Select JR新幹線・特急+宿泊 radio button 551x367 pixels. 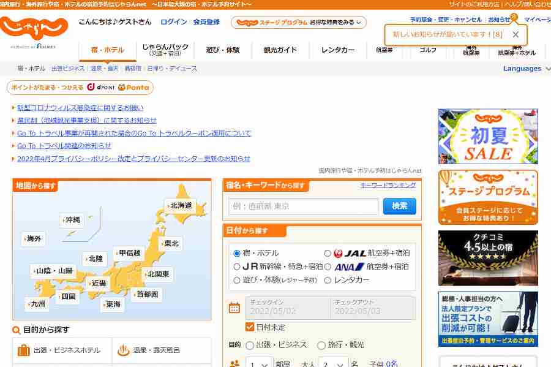click(237, 267)
